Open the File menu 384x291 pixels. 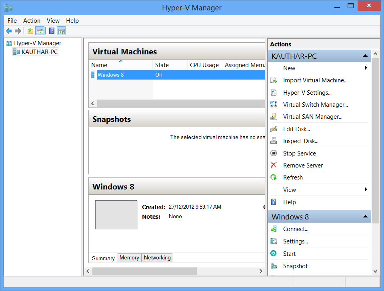[x=12, y=21]
